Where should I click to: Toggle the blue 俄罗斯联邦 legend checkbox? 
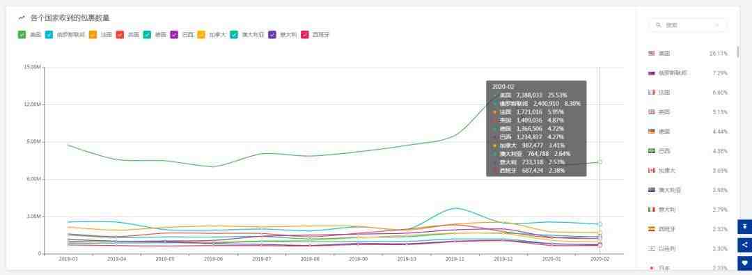coord(49,35)
